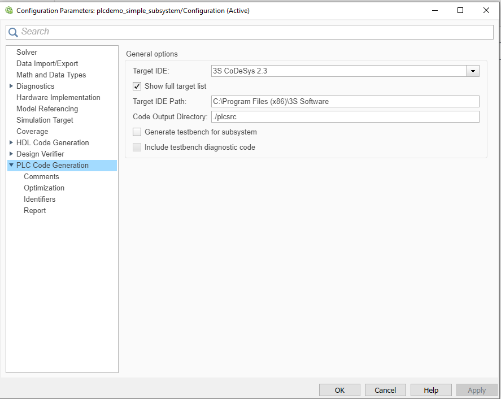This screenshot has width=501, height=399.
Task: Go to Hardware Implementation settings
Action: tap(58, 98)
